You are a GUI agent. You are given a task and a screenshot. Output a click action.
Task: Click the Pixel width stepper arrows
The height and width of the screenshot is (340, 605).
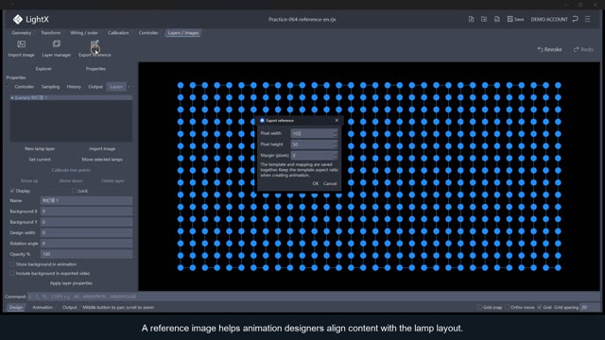click(x=336, y=133)
